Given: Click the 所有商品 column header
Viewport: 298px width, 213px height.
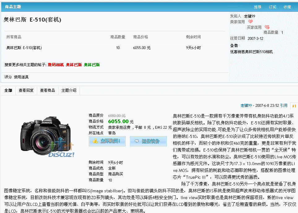Looking at the screenshot, I should pyautogui.click(x=14, y=37).
